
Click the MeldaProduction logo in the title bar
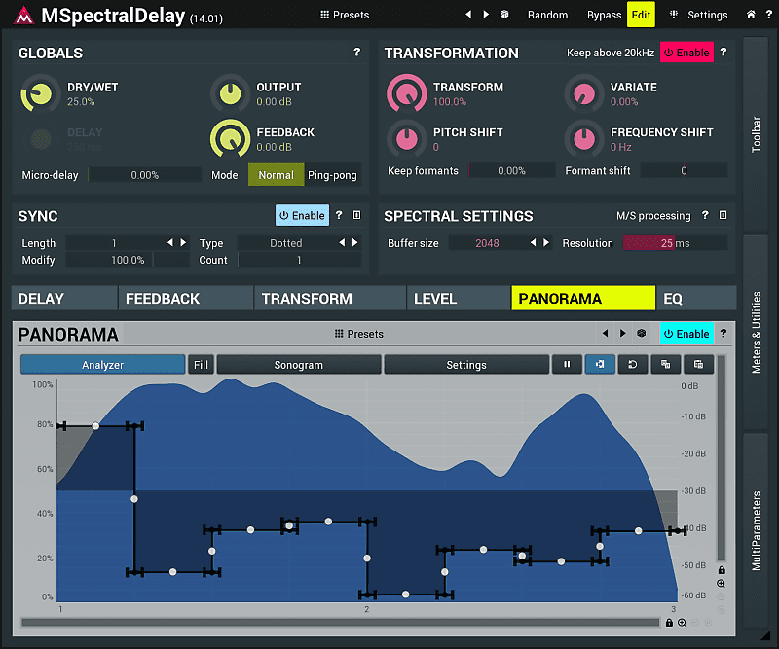tap(21, 15)
